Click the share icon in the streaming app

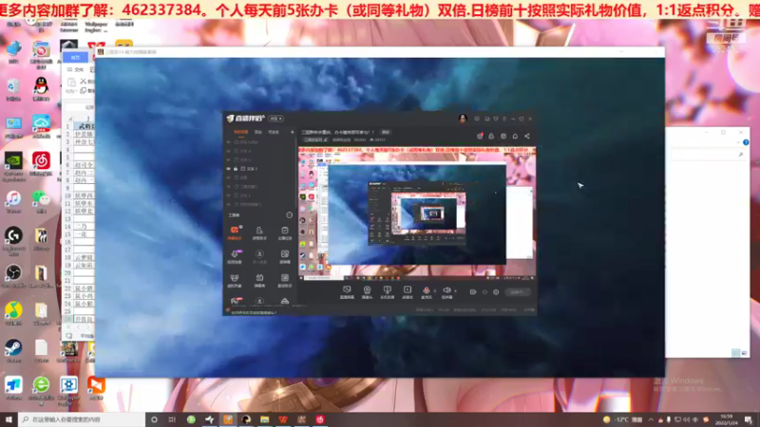tap(527, 137)
